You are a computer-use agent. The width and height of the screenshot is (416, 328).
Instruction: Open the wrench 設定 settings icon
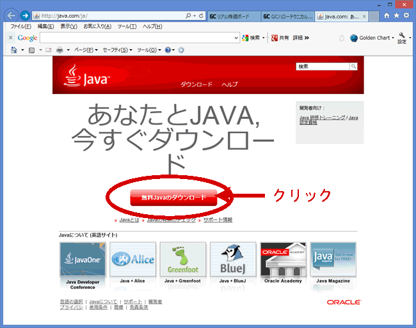(402, 38)
